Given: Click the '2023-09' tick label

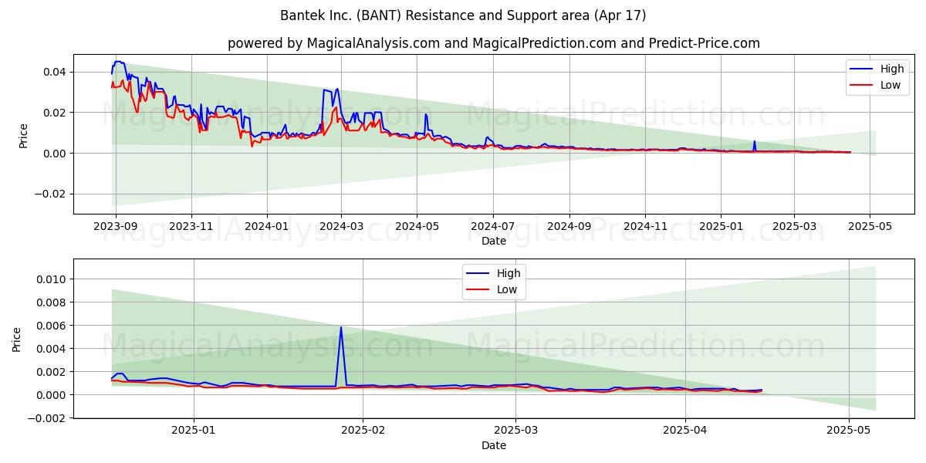Looking at the screenshot, I should coord(116,226).
